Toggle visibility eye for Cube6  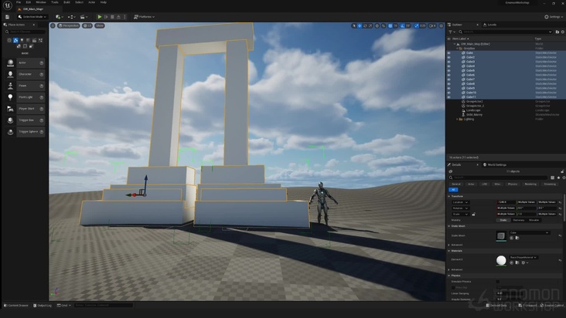point(449,75)
